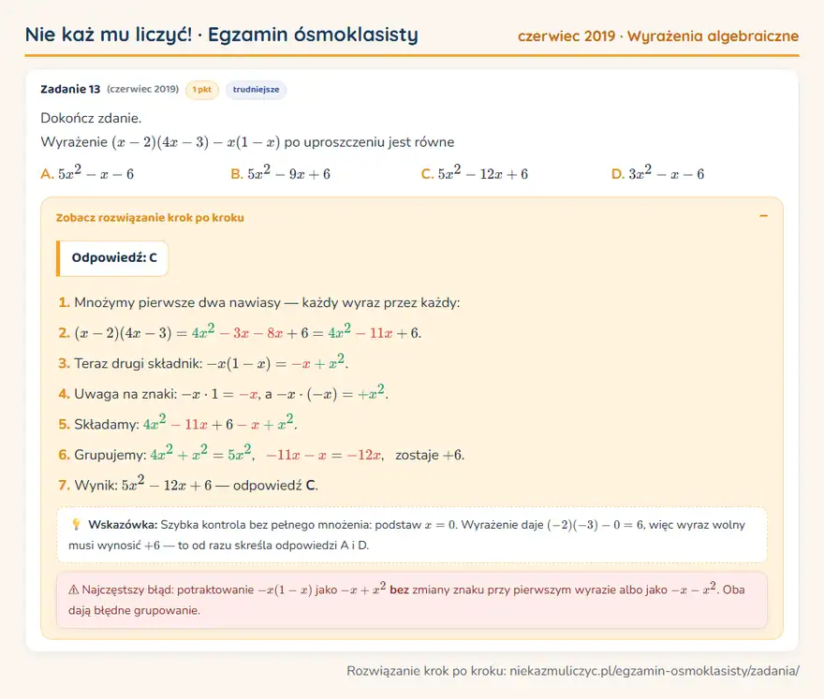Select answer C. 5x² − 12x + 6
The height and width of the screenshot is (699, 824).
[475, 173]
